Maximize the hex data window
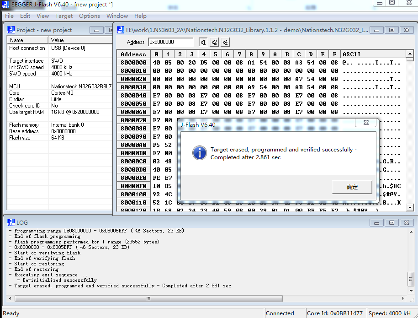418x318 pixels. (392, 30)
